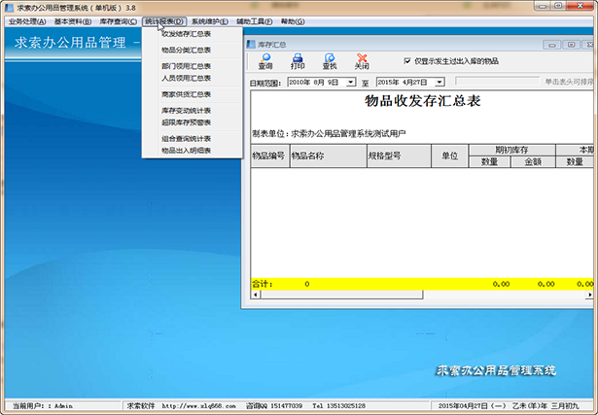Maximize the 库存汇总 child window
The width and height of the screenshot is (598, 415).
click(571, 45)
